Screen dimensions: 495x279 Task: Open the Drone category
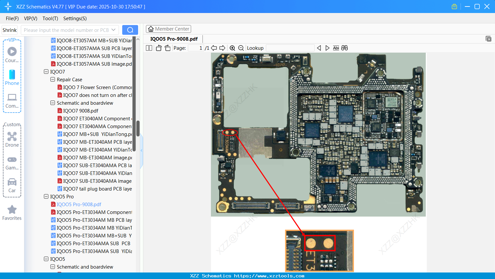[x=12, y=139]
